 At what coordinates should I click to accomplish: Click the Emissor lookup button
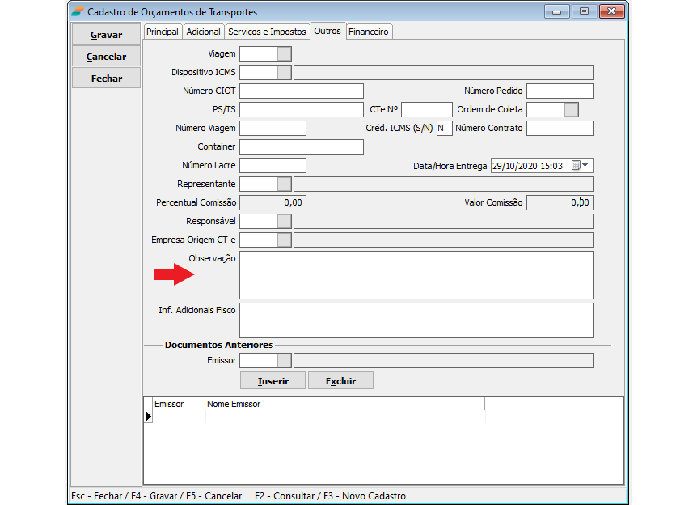click(x=284, y=361)
